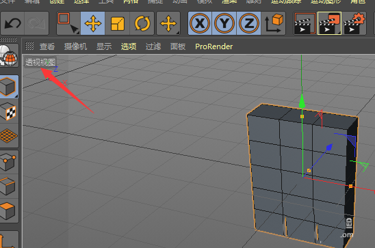Toggle the Y axis lock
The image size is (375, 248).
(x=224, y=23)
